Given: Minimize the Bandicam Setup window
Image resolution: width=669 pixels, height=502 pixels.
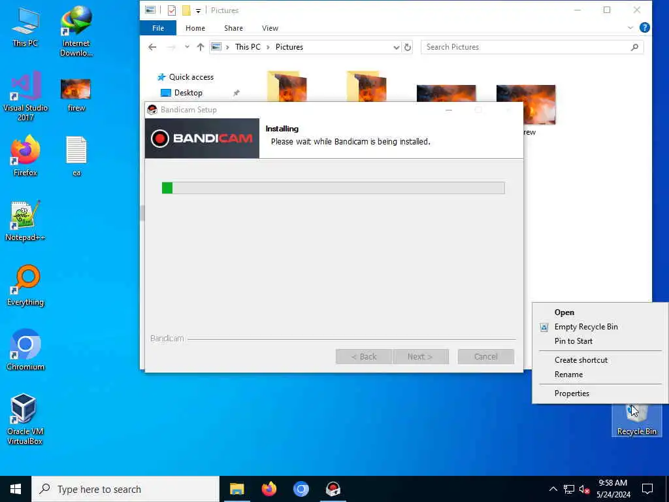Looking at the screenshot, I should coord(448,110).
